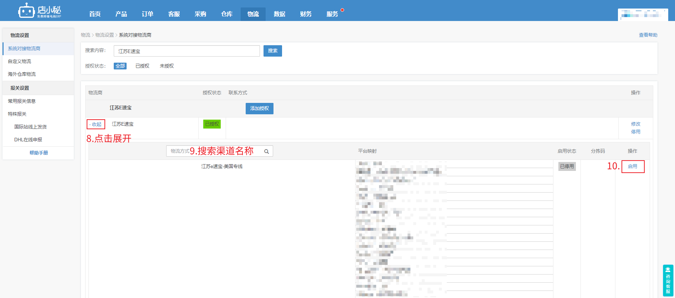This screenshot has width=675, height=298.
Task: Open the 咨询客服 support widget
Action: 668,280
